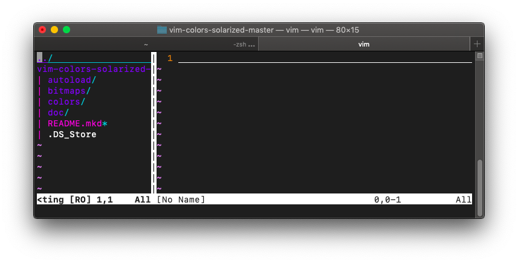Click the folder icon in the window title
Image resolution: width=518 pixels, height=263 pixels.
pyautogui.click(x=161, y=30)
